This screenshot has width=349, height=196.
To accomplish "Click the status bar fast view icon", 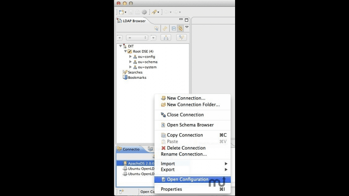I will tap(121, 191).
